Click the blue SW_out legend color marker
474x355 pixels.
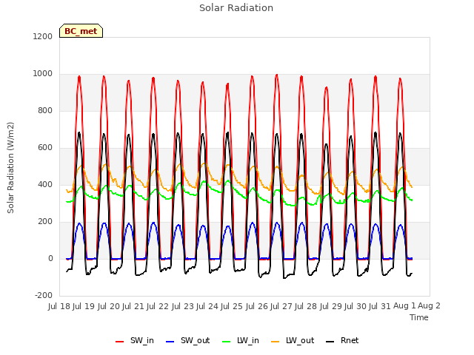pos(170,342)
